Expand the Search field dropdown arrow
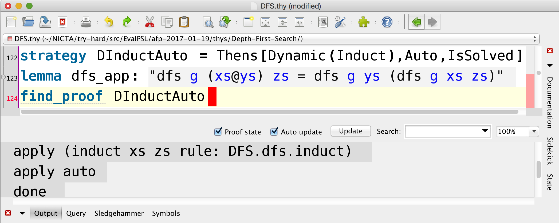The width and height of the screenshot is (559, 223). pyautogui.click(x=485, y=131)
